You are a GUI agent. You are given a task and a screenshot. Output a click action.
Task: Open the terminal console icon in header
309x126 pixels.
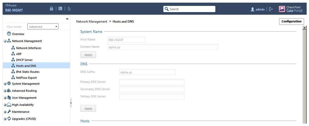click(x=60, y=9)
